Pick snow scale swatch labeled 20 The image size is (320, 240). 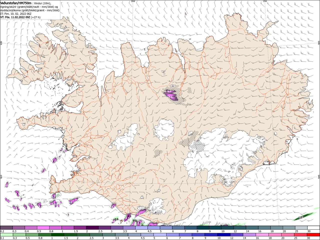(289, 228)
